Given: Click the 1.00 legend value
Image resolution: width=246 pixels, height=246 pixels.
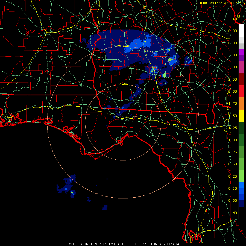Looking at the screenshot, I should click(x=233, y=140).
